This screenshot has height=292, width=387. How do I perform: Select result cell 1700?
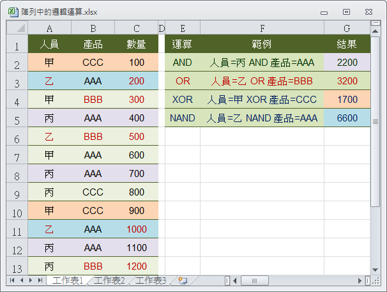pyautogui.click(x=347, y=99)
